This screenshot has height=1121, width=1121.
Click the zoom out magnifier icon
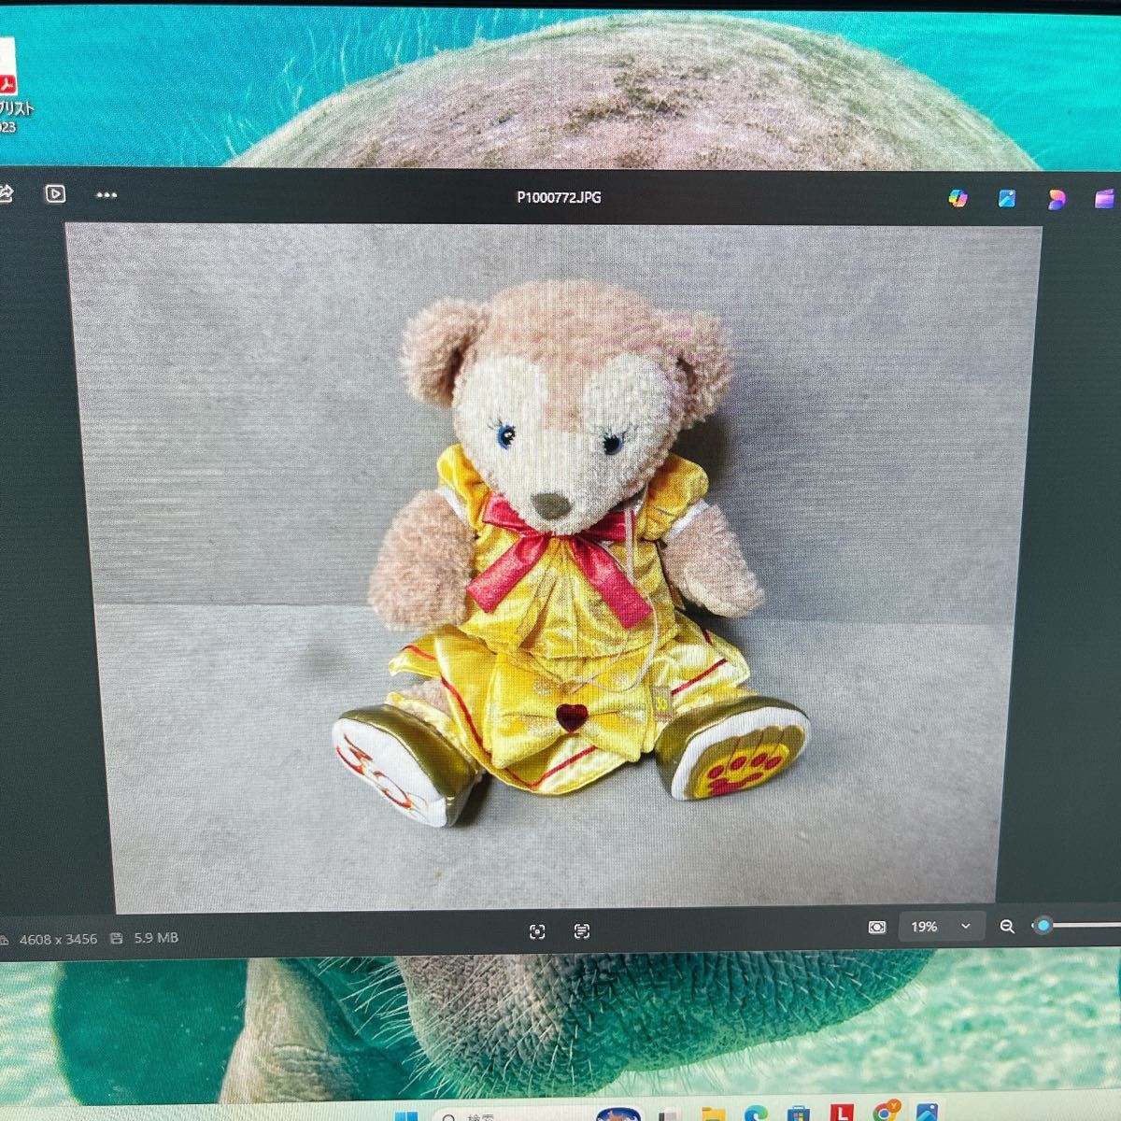[1007, 927]
